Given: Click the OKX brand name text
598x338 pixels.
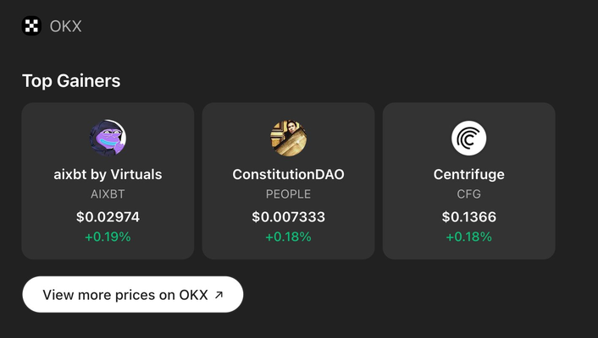Looking at the screenshot, I should coord(66,26).
